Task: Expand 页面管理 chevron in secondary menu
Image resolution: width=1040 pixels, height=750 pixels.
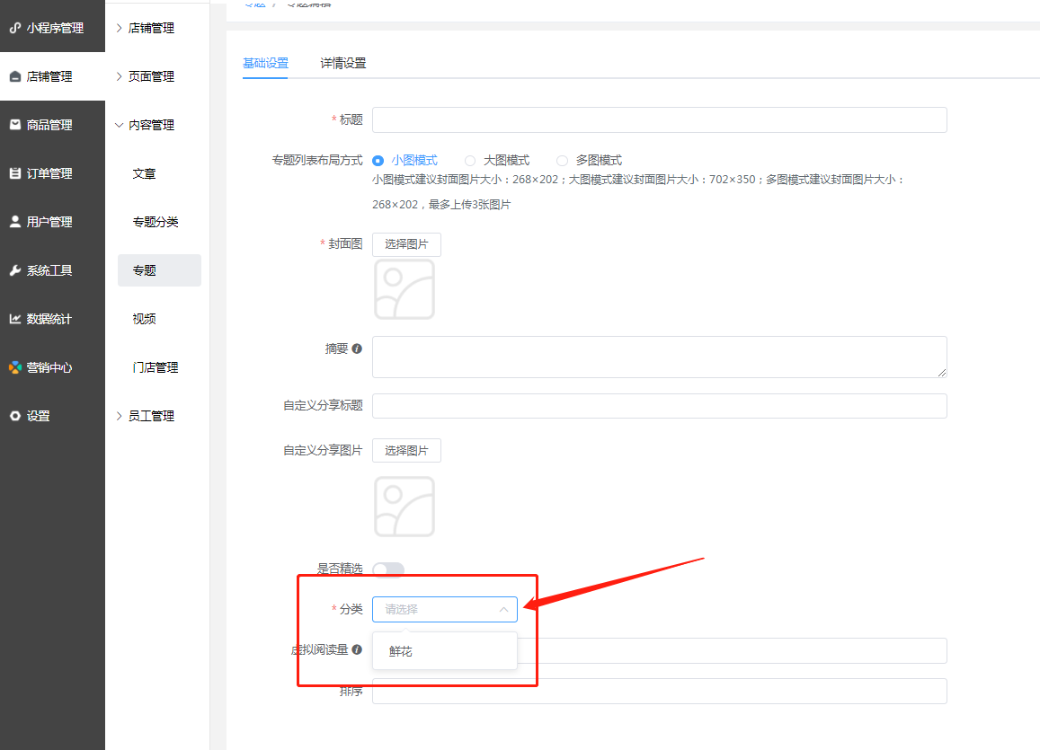Action: coord(119,77)
